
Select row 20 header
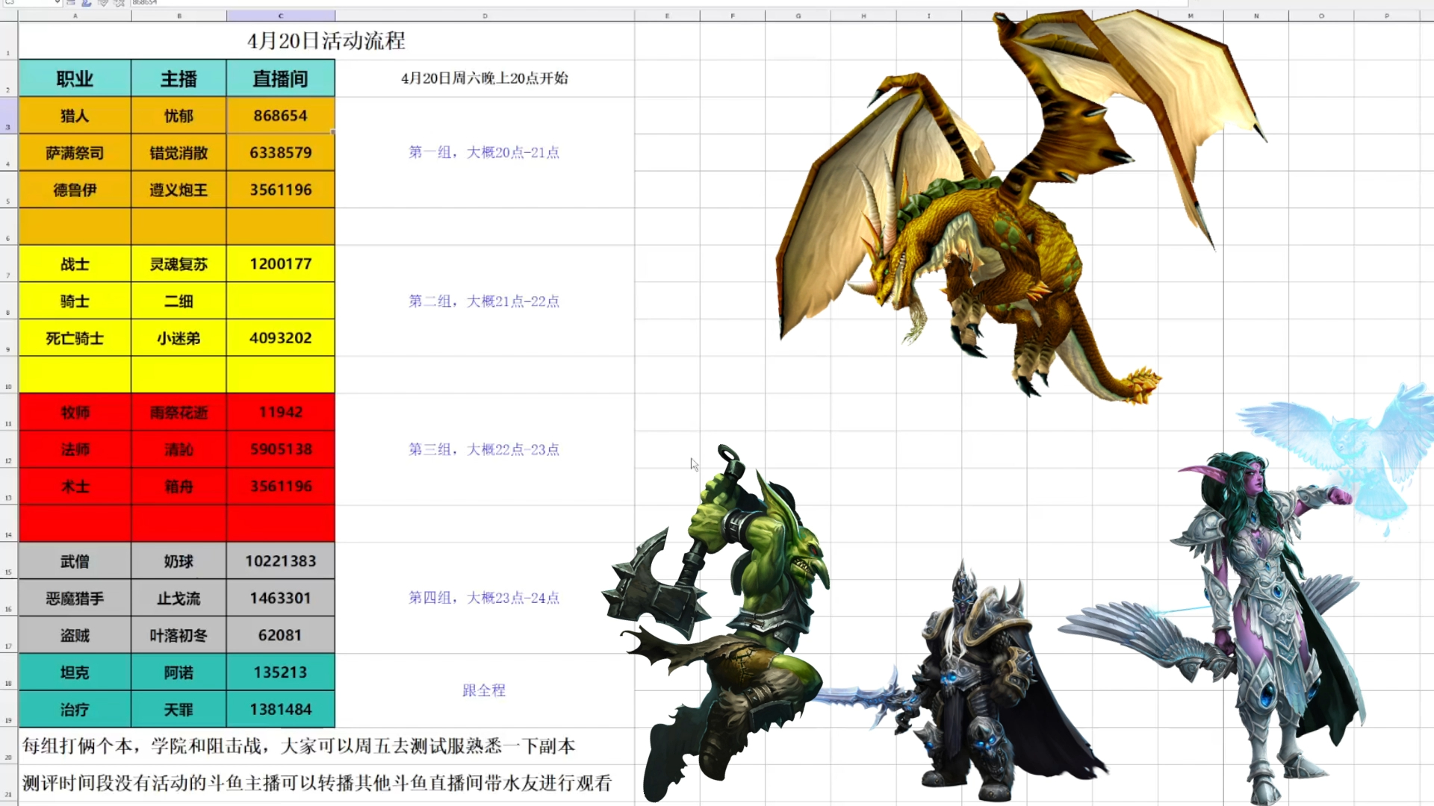coord(8,746)
